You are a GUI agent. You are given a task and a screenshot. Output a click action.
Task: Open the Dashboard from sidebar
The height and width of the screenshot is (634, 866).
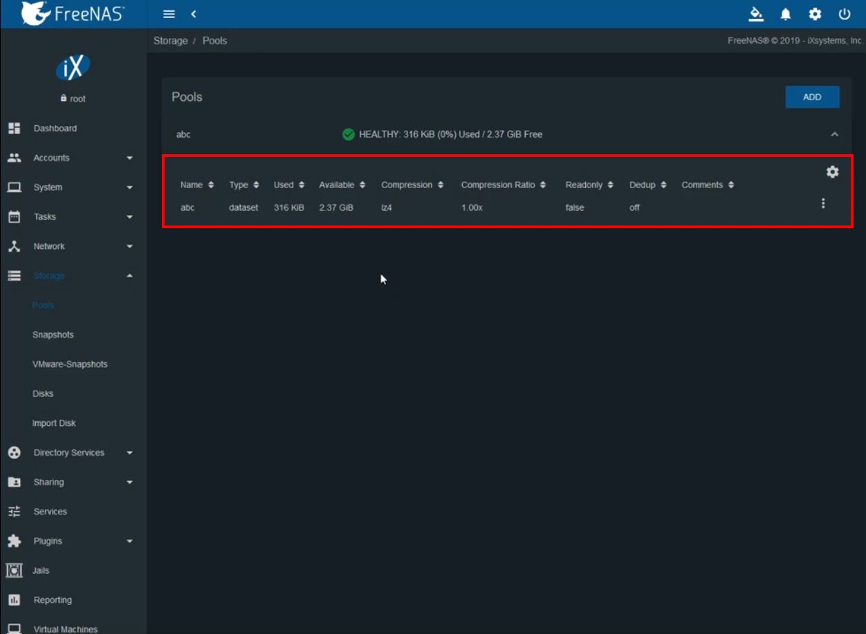pos(55,129)
